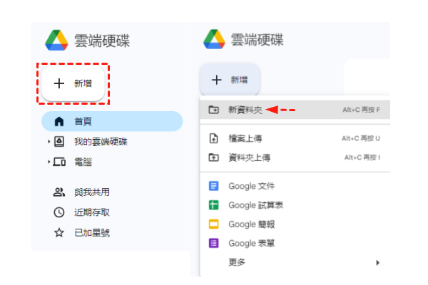Click the Alt+C 再按 U shortcut text

361,138
